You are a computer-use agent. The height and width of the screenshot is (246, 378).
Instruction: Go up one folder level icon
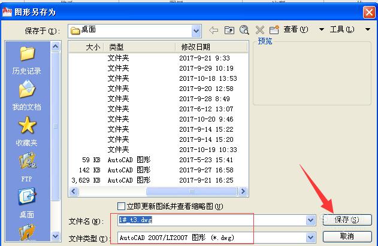click(x=229, y=30)
